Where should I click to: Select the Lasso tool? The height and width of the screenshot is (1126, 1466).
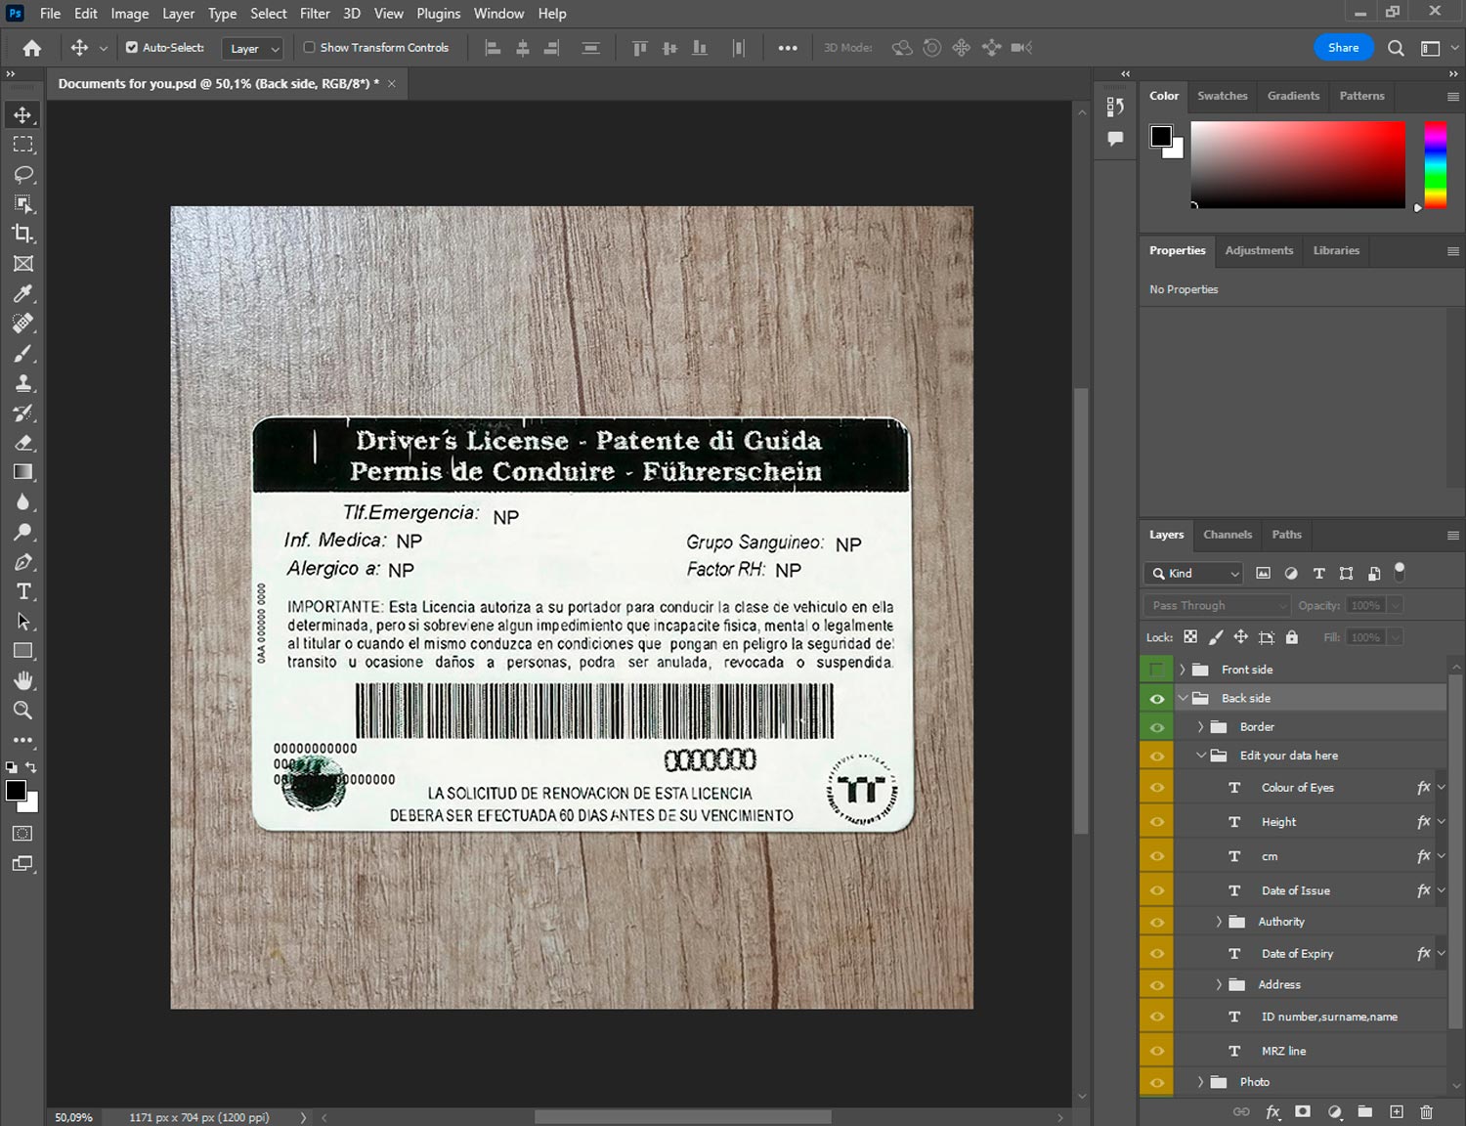point(22,174)
